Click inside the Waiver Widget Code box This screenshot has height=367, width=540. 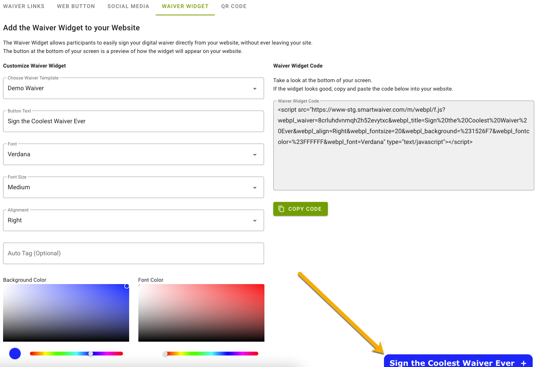tap(404, 145)
